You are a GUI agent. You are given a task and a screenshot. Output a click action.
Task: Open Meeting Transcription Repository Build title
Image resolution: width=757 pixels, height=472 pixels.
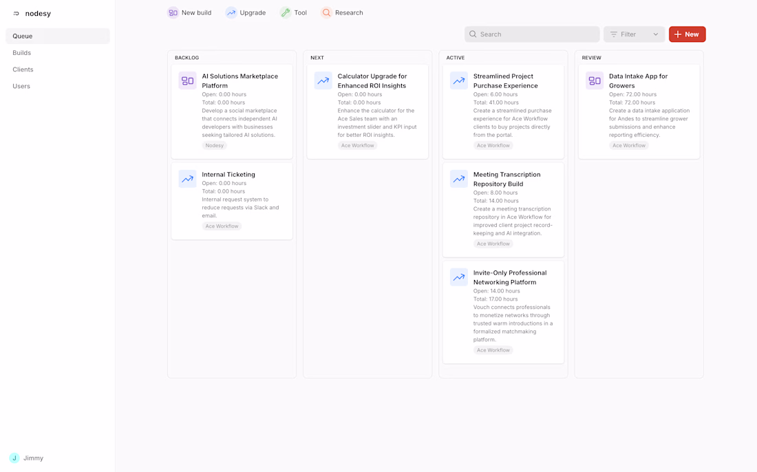(x=507, y=179)
